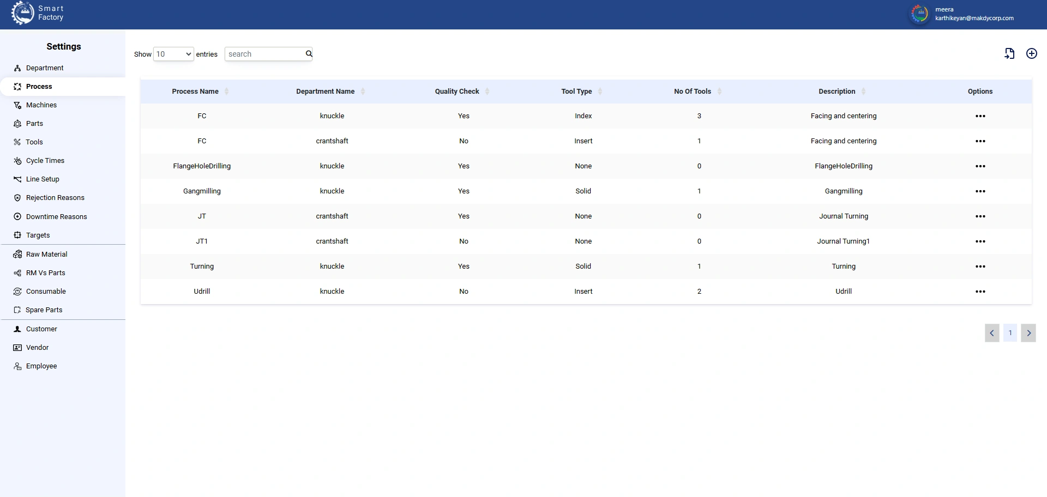The height and width of the screenshot is (497, 1047).
Task: Select page 1 in pagination
Action: pos(1010,333)
